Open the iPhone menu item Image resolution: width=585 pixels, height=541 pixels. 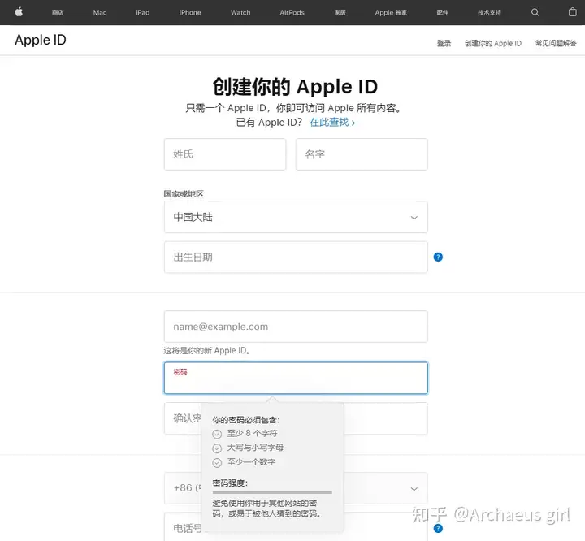pos(190,13)
